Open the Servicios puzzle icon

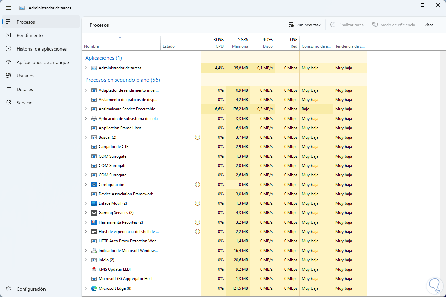(x=9, y=103)
